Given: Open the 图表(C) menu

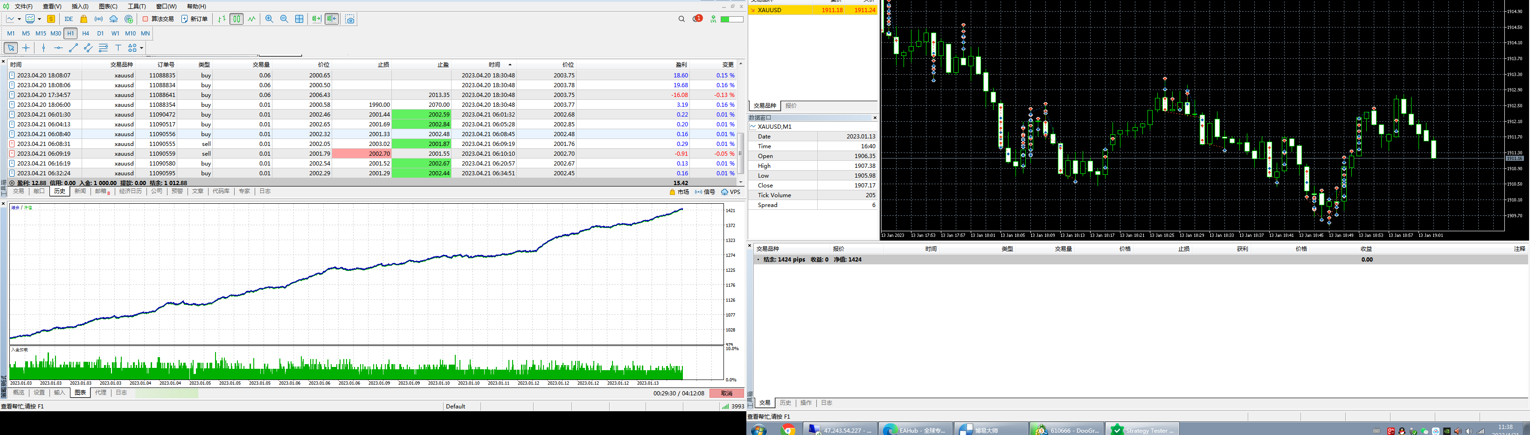Looking at the screenshot, I should click(x=108, y=7).
